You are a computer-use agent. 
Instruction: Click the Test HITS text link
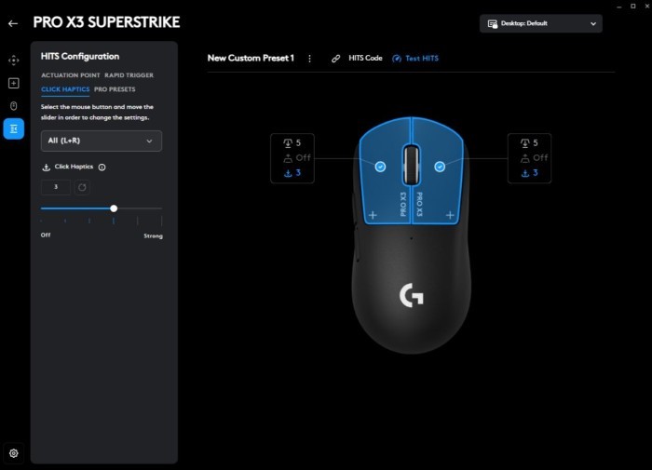point(422,59)
